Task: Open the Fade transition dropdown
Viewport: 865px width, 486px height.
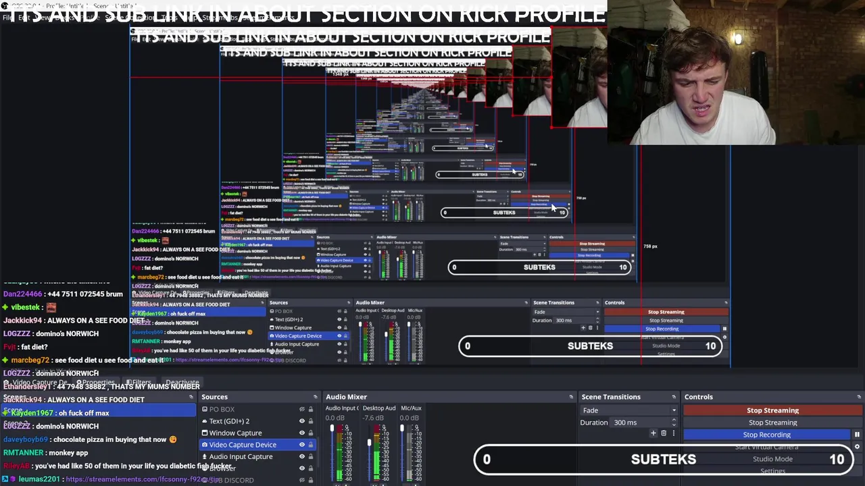Action: pos(628,410)
